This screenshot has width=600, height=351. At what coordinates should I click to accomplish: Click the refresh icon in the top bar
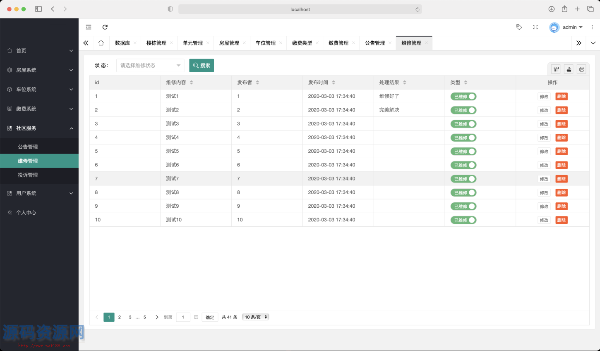105,27
